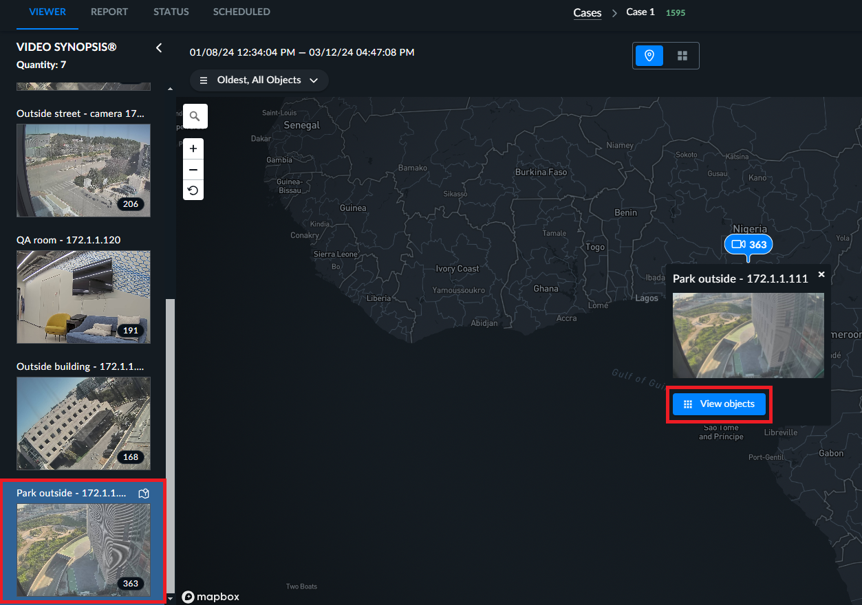Click the 191 object count badge
862x605 pixels.
131,331
